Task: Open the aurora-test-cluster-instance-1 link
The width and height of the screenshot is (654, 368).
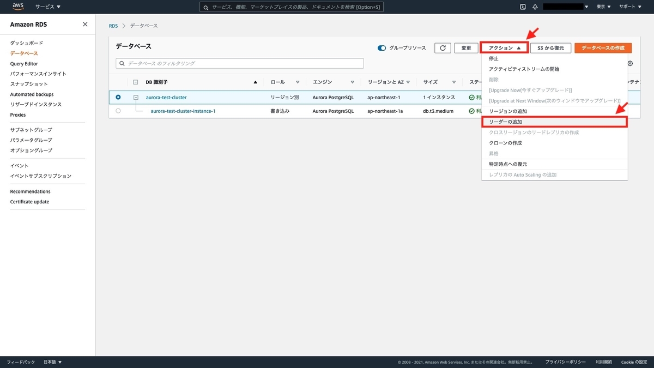Action: [183, 111]
